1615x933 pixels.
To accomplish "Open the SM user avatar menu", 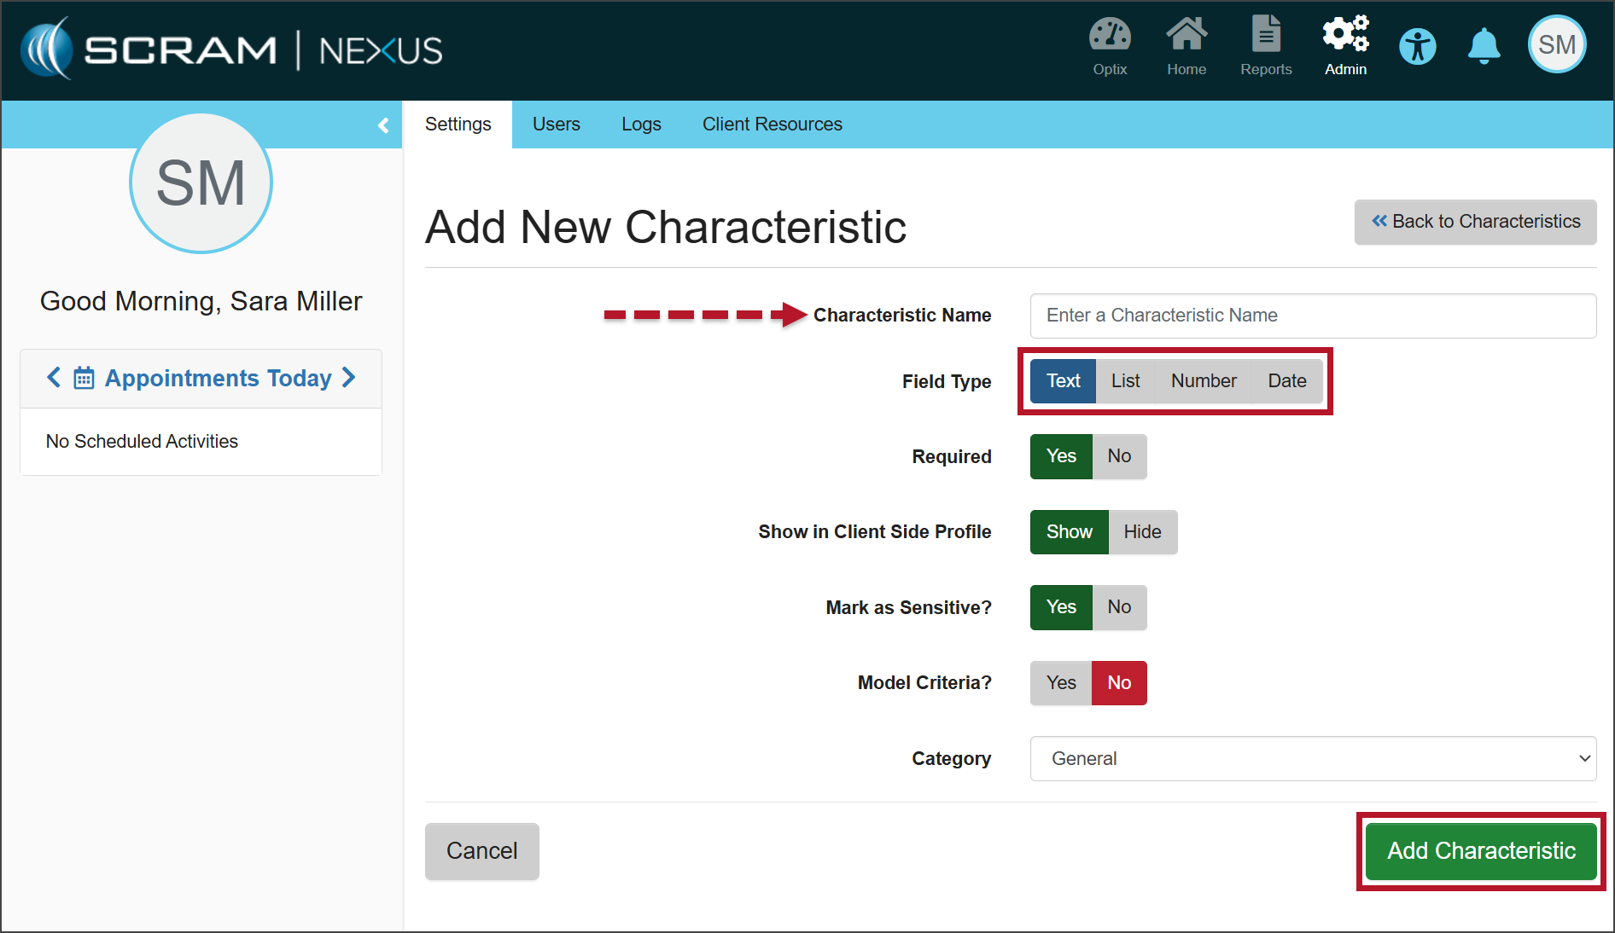I will (1557, 44).
